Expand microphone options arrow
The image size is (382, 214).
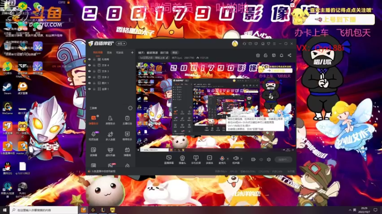228,159
